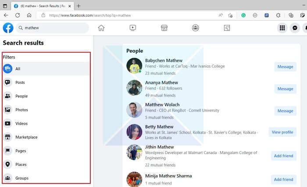Close the mathew Search Results tab
Screen dimensions: 307x187
69,6
